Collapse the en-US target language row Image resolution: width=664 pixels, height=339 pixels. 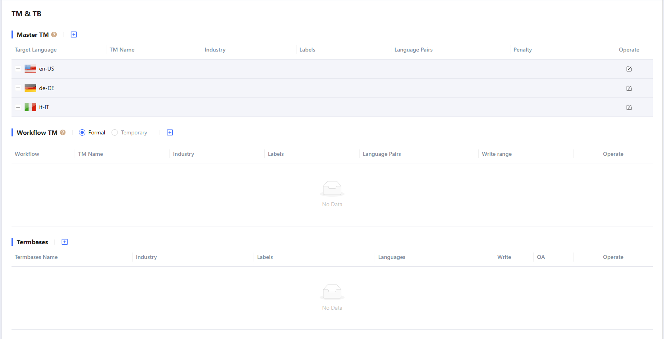pos(18,69)
